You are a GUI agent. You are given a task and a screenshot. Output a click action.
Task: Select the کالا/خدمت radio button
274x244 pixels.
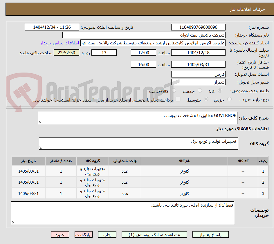[174, 90]
